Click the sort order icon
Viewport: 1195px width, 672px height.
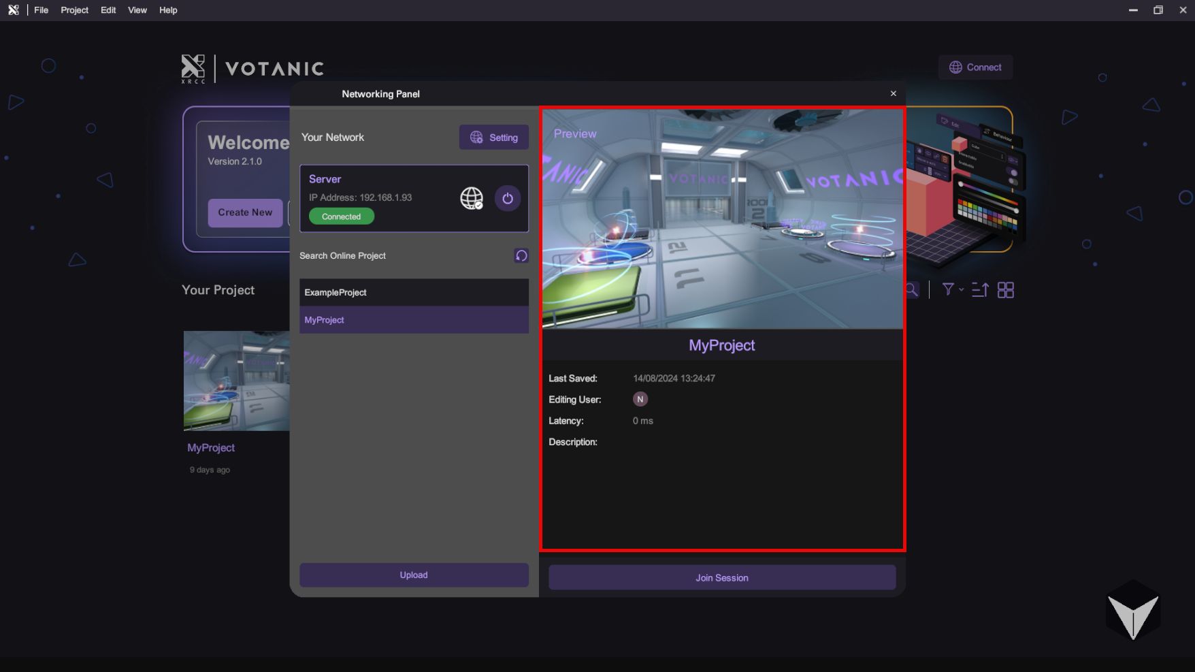click(x=980, y=290)
